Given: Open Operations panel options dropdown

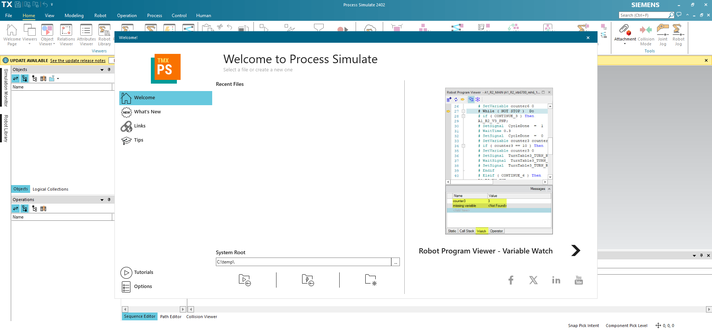Looking at the screenshot, I should click(x=102, y=200).
